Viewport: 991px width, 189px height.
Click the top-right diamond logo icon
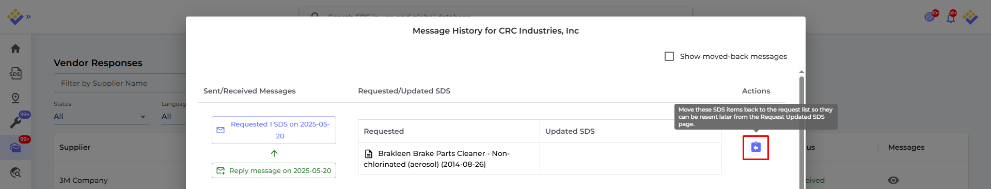point(970,17)
